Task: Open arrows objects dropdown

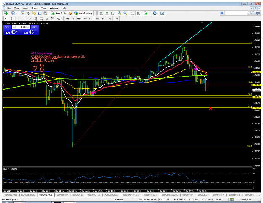Action: (59, 19)
